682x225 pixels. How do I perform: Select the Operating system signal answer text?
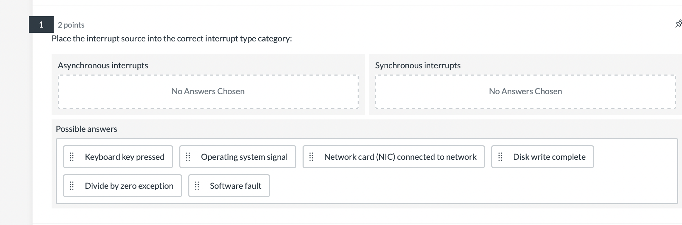(244, 157)
